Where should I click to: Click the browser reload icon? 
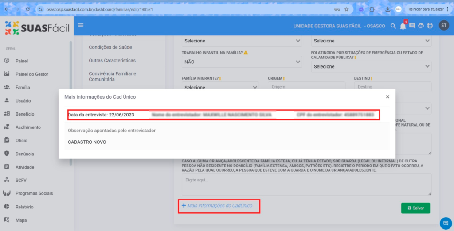point(28,9)
